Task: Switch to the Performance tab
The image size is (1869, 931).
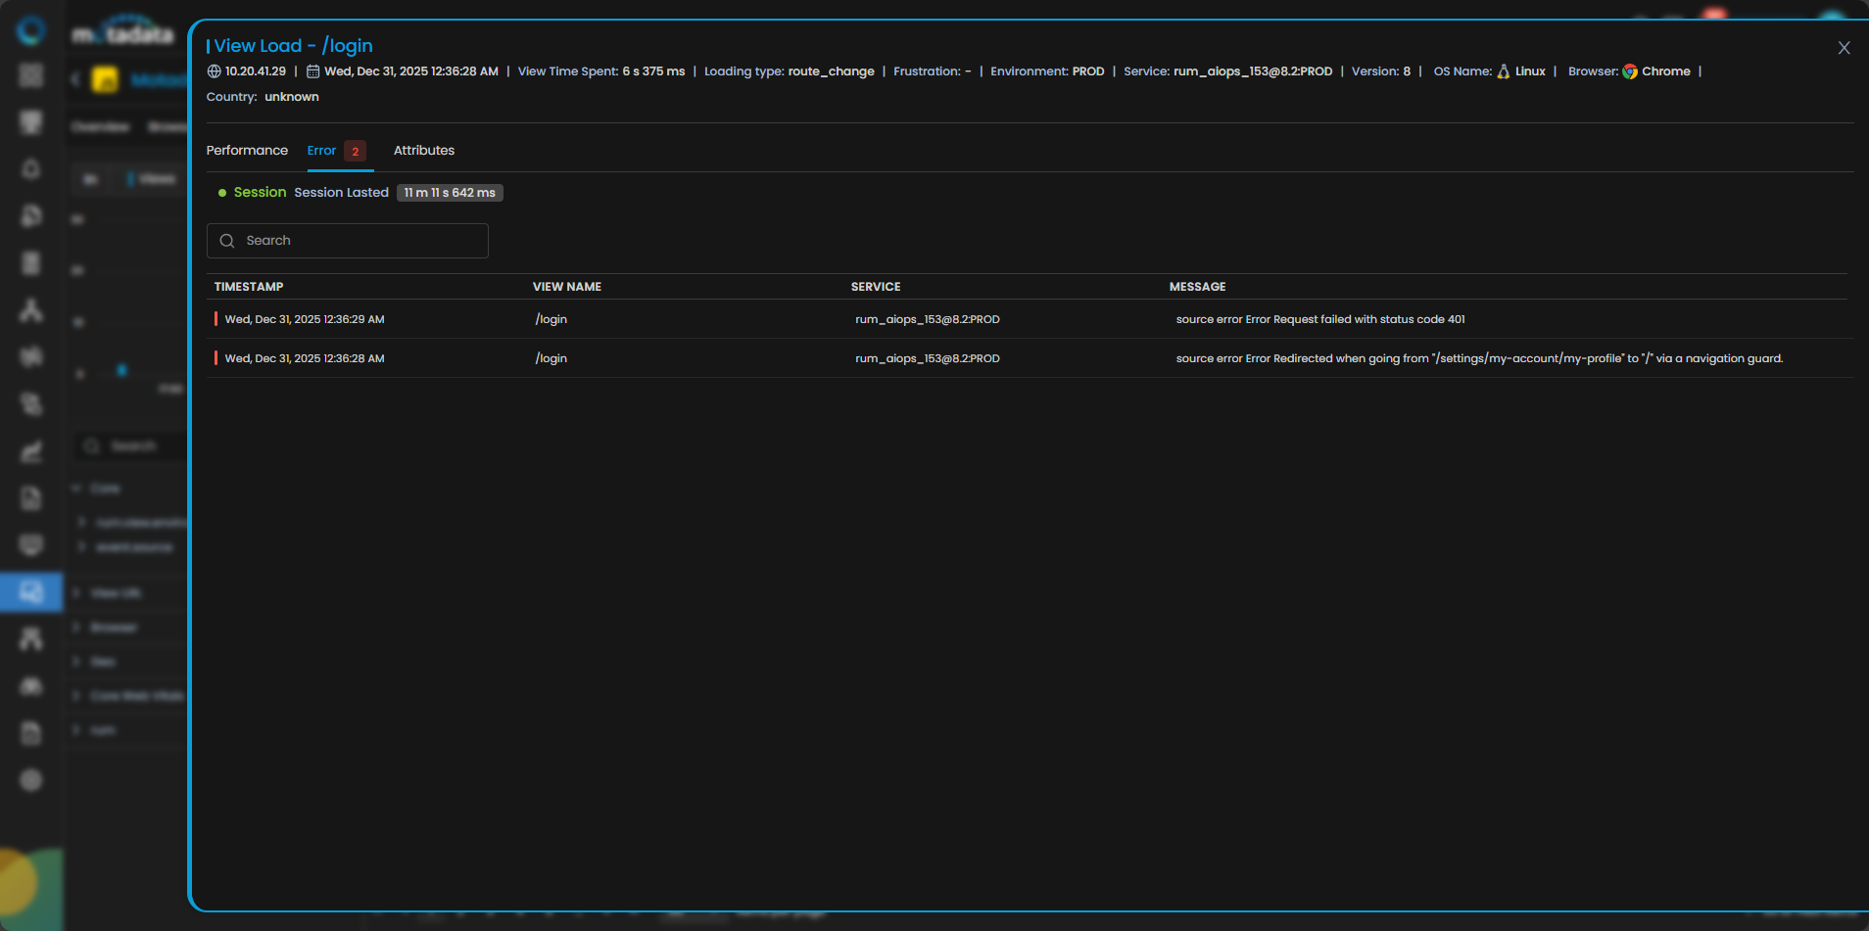Action: (x=247, y=151)
